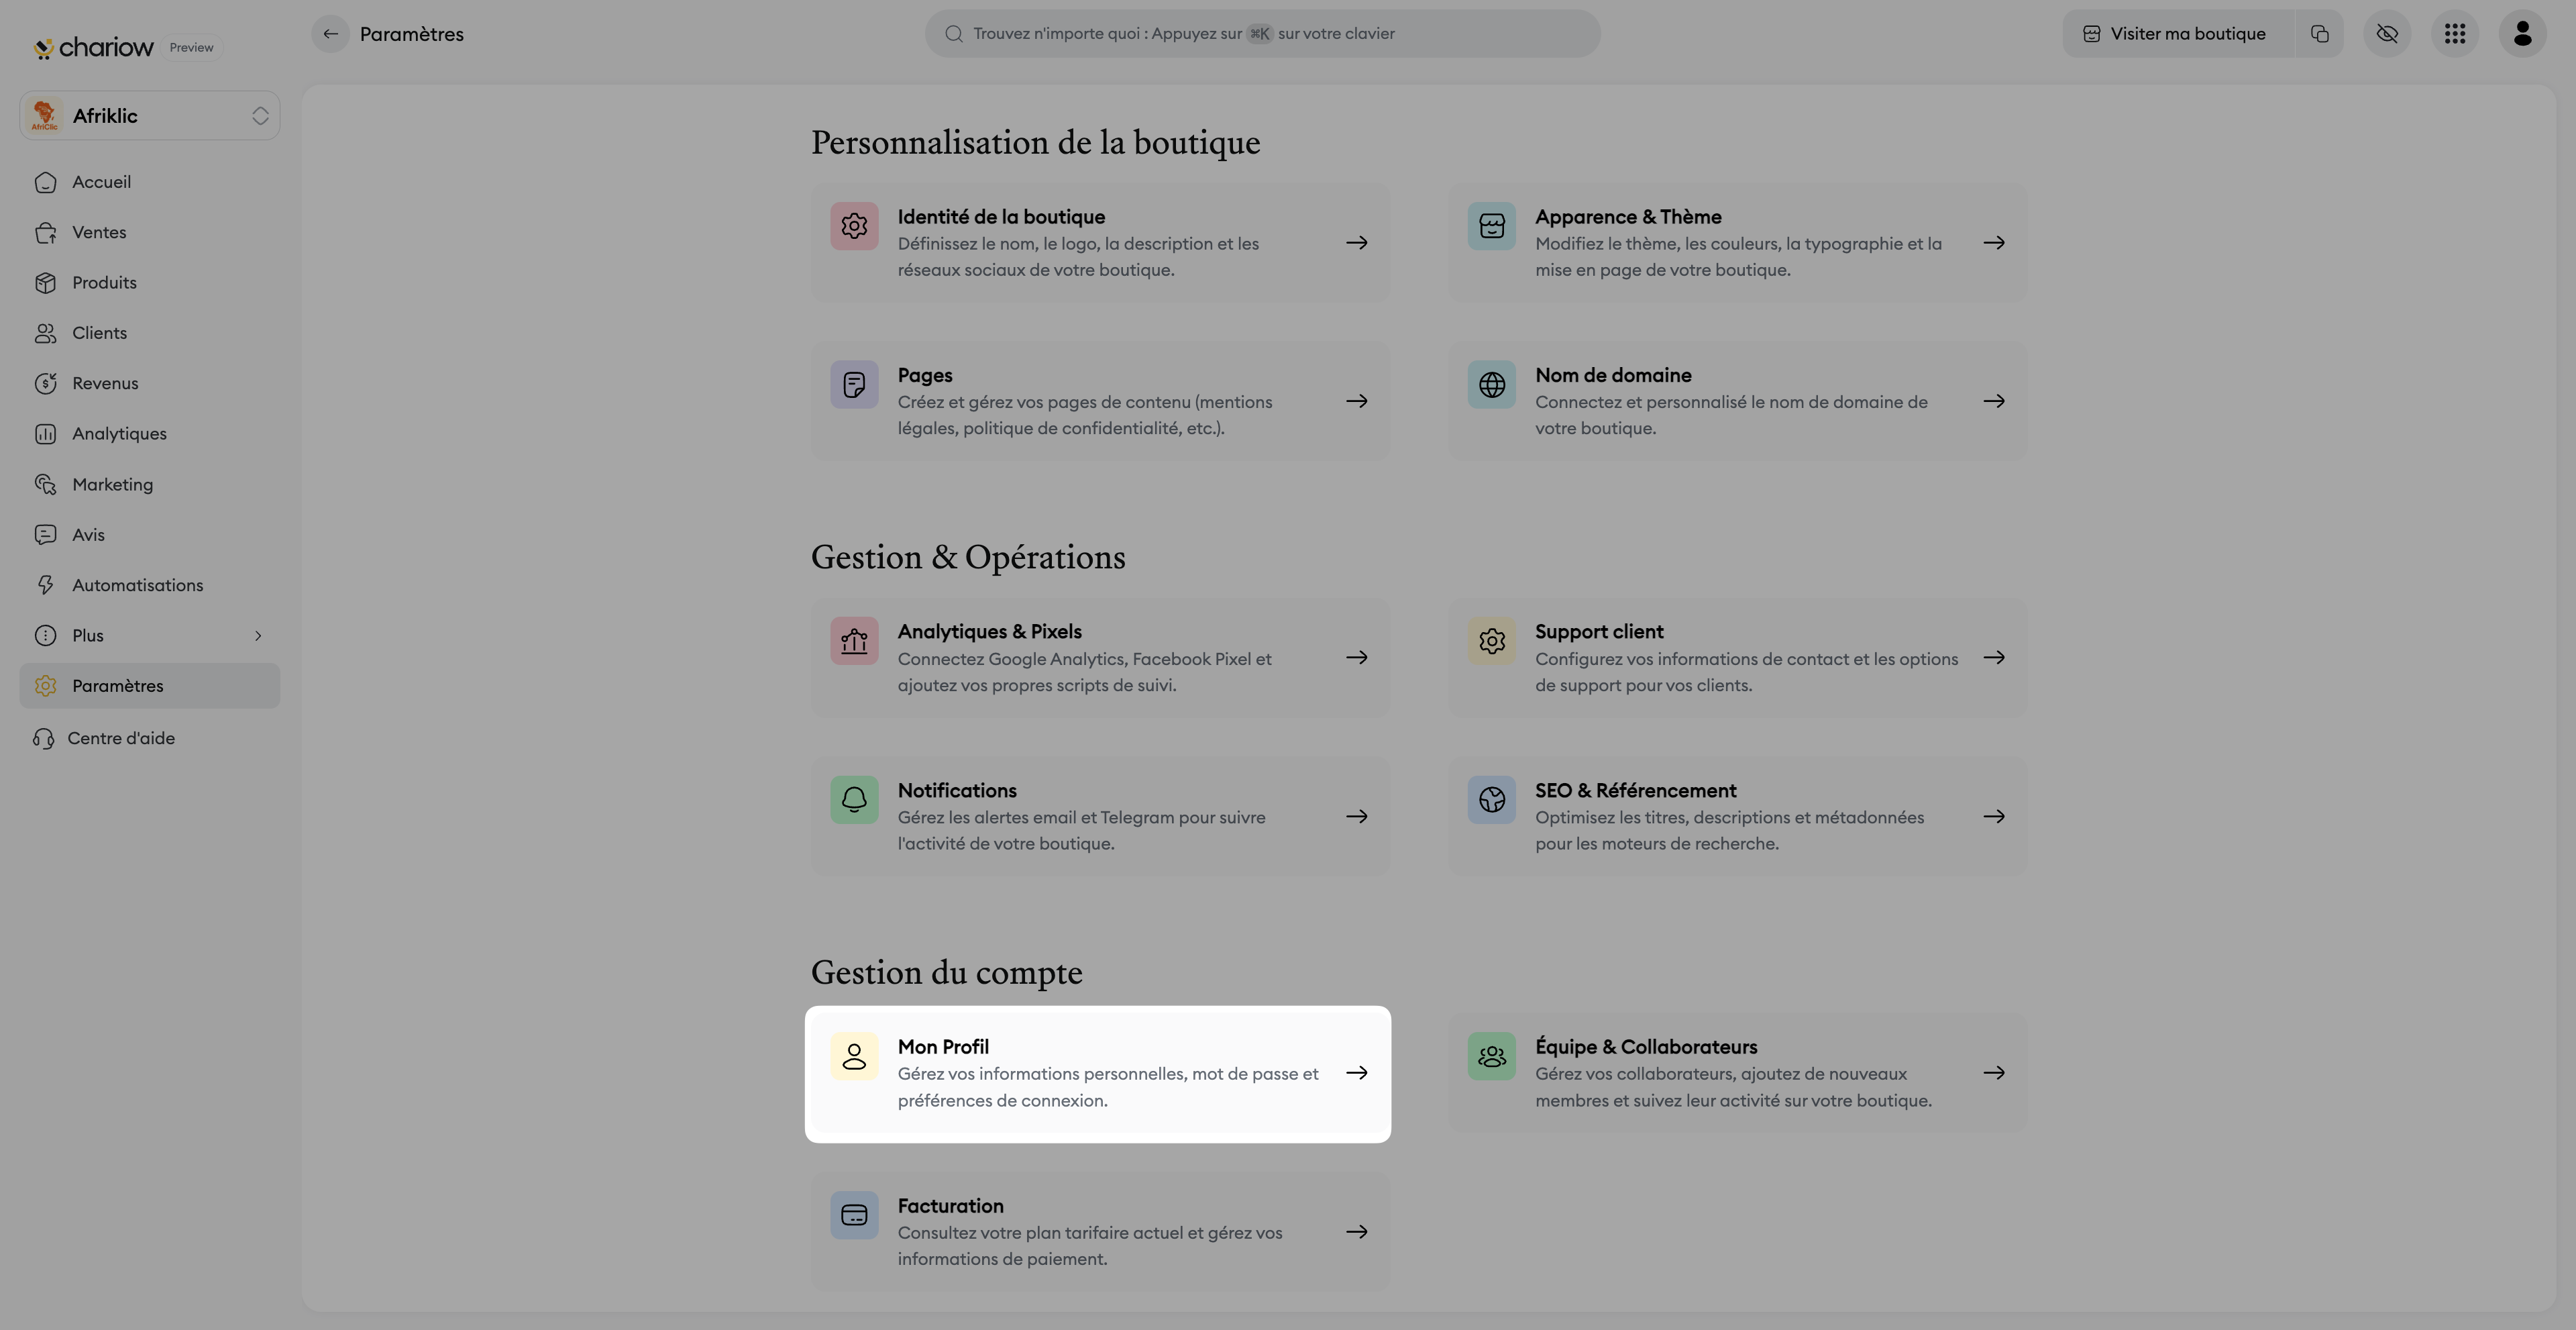Open Marketing in the sidebar
The width and height of the screenshot is (2576, 1330).
tap(112, 485)
